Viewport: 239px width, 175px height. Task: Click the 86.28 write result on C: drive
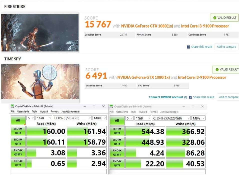[x=186, y=152]
